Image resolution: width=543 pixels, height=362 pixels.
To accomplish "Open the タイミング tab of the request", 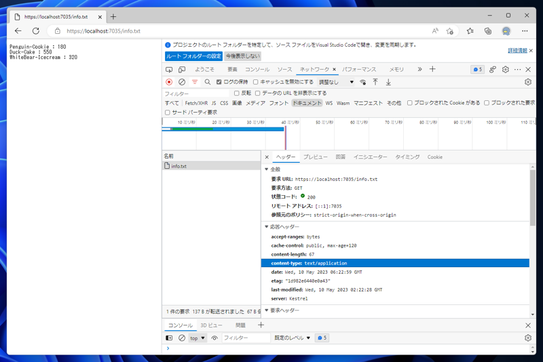I will click(407, 157).
